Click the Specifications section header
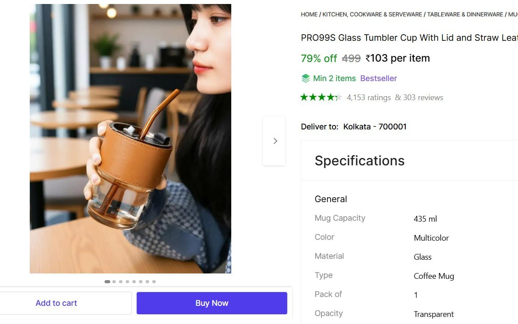The image size is (518, 324). click(x=360, y=160)
